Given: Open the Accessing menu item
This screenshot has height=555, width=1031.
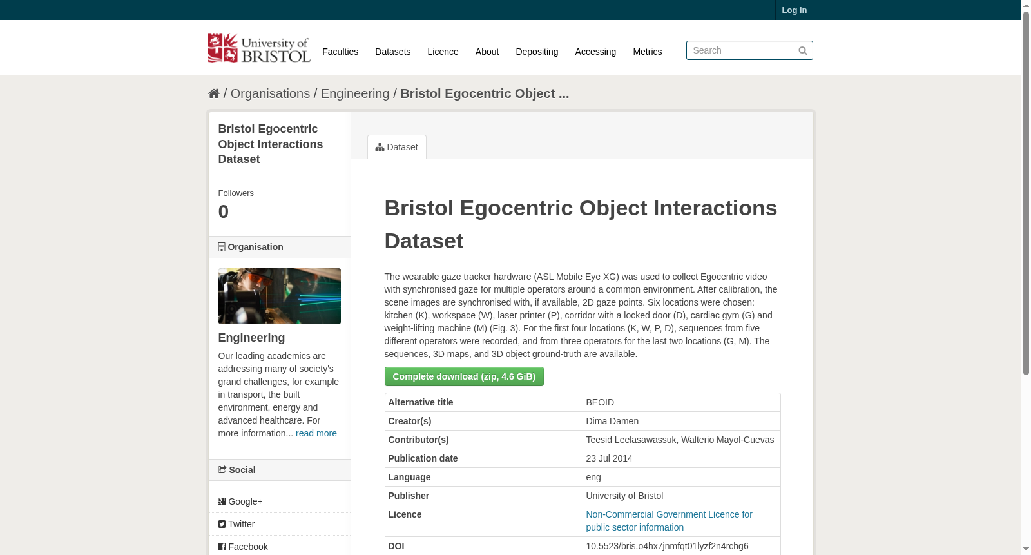Looking at the screenshot, I should coord(595,52).
